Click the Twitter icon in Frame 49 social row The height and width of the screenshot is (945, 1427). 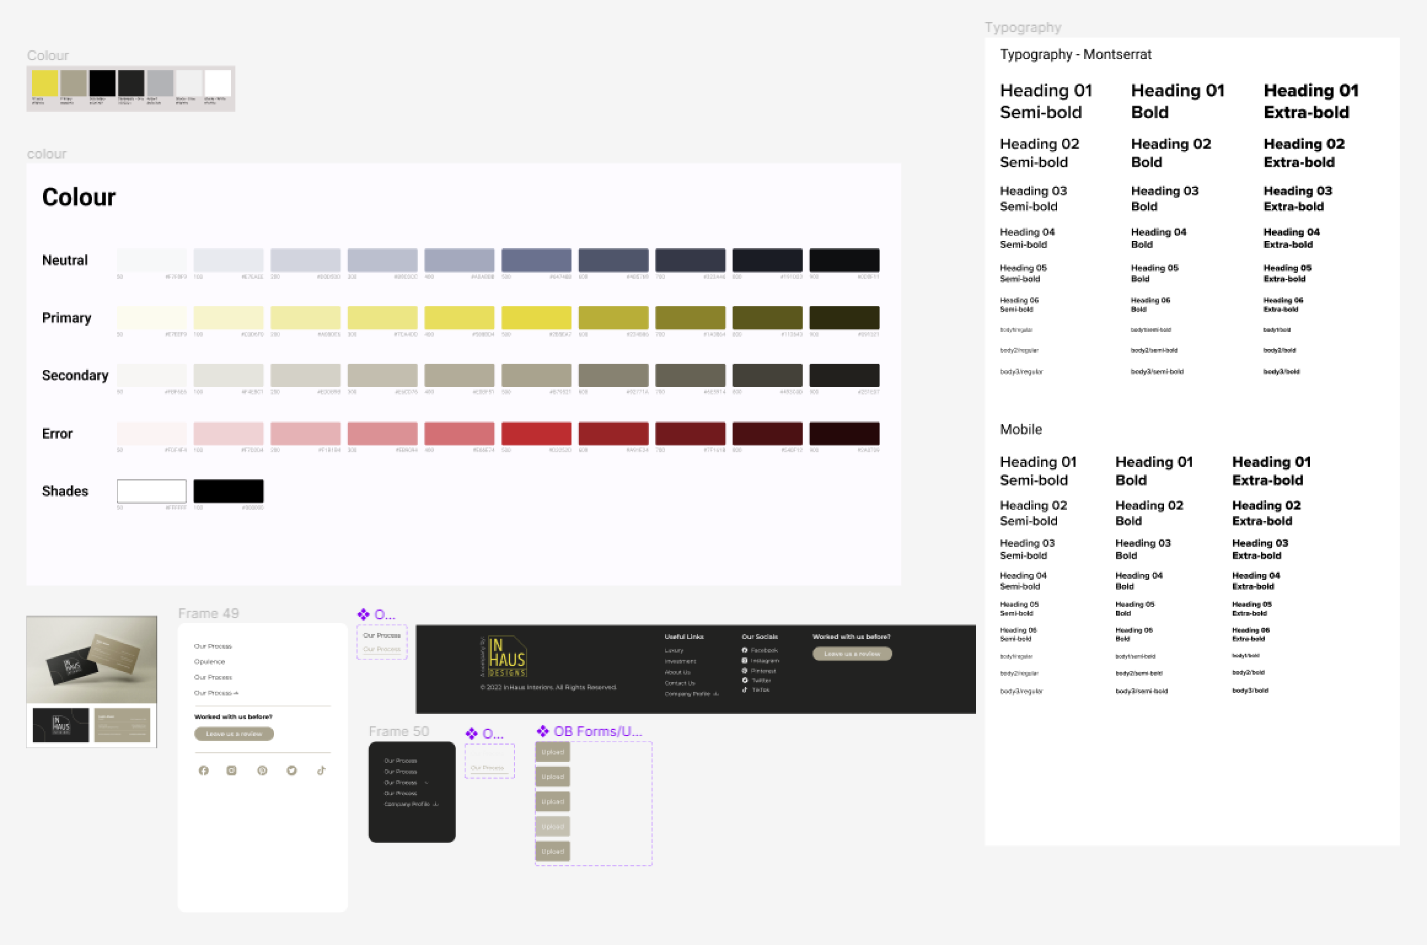(x=292, y=770)
